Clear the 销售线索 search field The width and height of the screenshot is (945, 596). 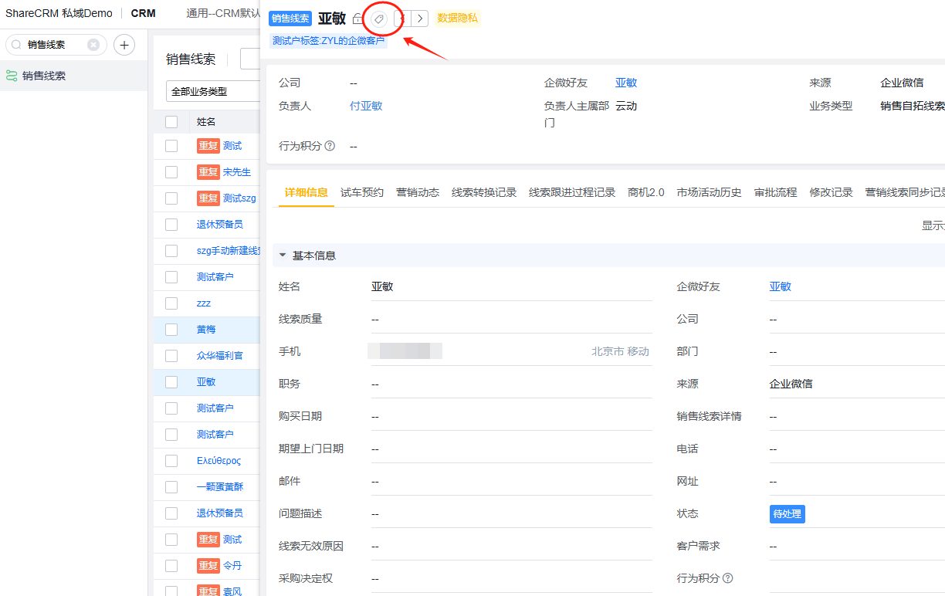pos(93,45)
